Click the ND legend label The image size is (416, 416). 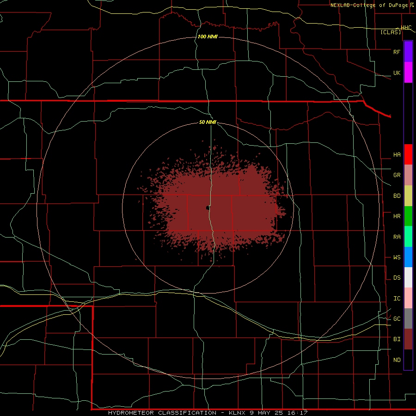tap(397, 360)
